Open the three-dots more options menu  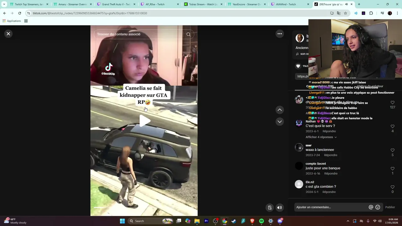[280, 34]
